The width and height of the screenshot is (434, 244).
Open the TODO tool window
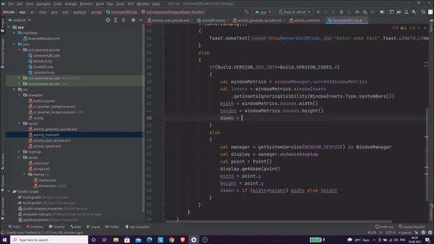click(14, 226)
